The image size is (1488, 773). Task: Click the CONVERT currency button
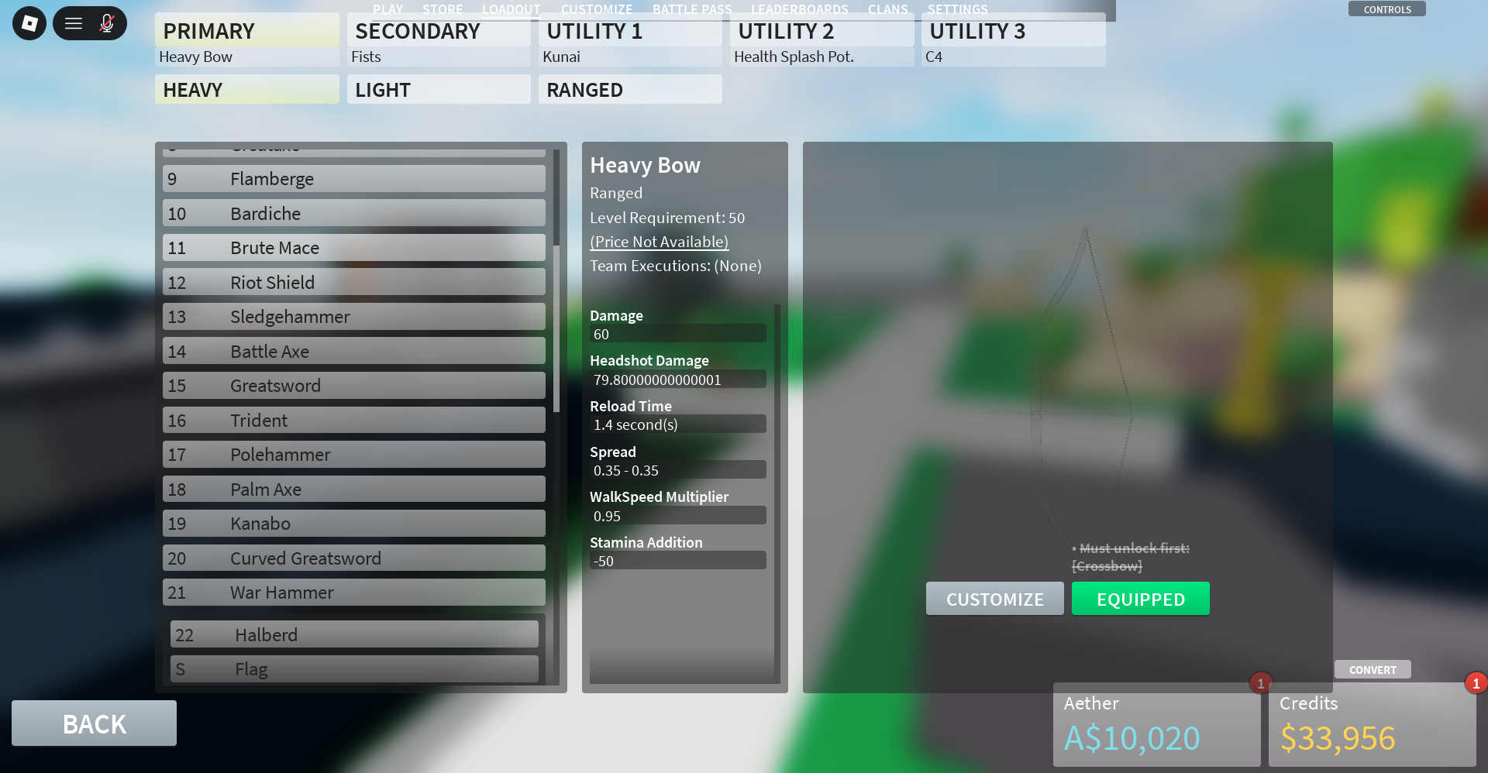(x=1373, y=670)
